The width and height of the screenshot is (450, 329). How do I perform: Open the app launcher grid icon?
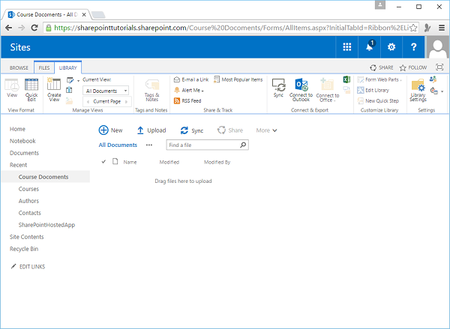point(346,47)
